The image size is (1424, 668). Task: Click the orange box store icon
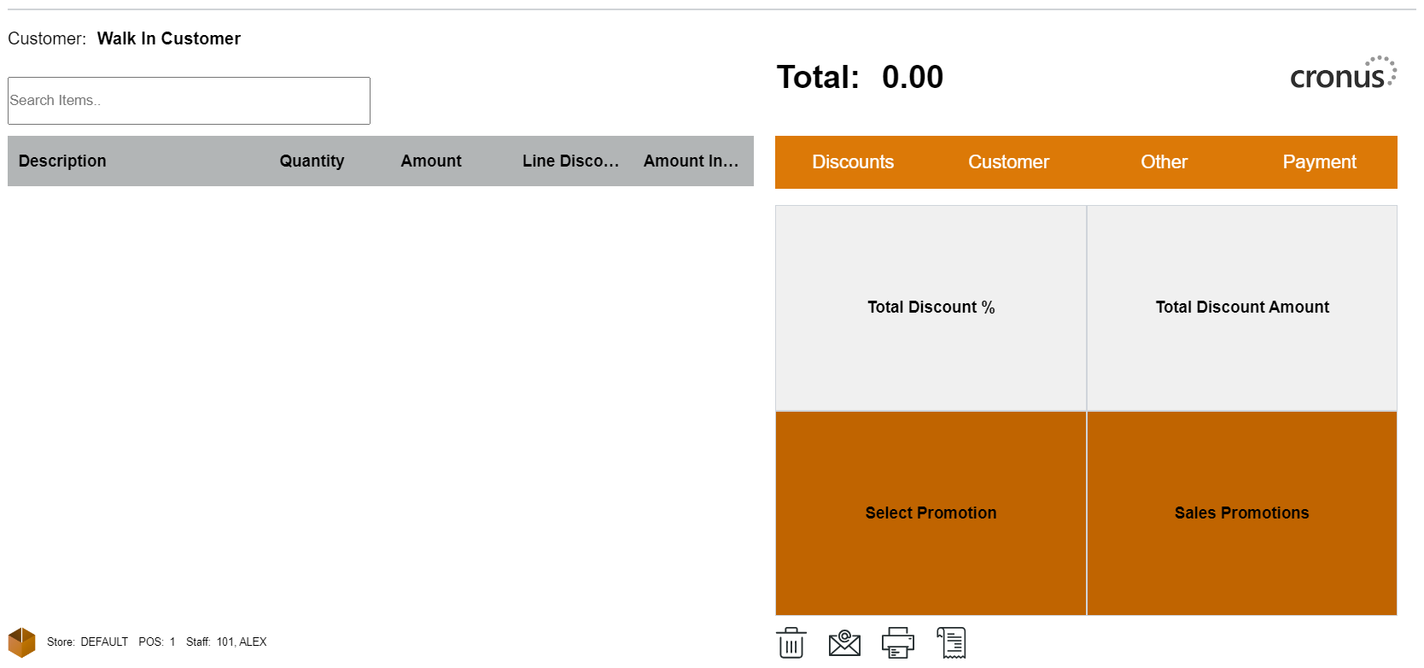[x=21, y=642]
